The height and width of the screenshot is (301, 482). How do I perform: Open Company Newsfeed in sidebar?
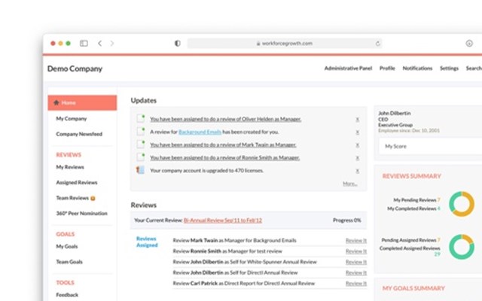tap(79, 134)
